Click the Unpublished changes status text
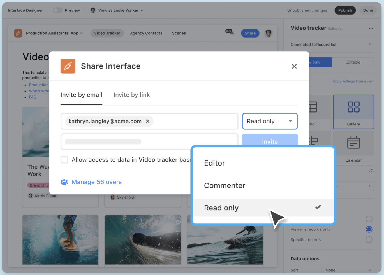The image size is (384, 275). [x=307, y=10]
